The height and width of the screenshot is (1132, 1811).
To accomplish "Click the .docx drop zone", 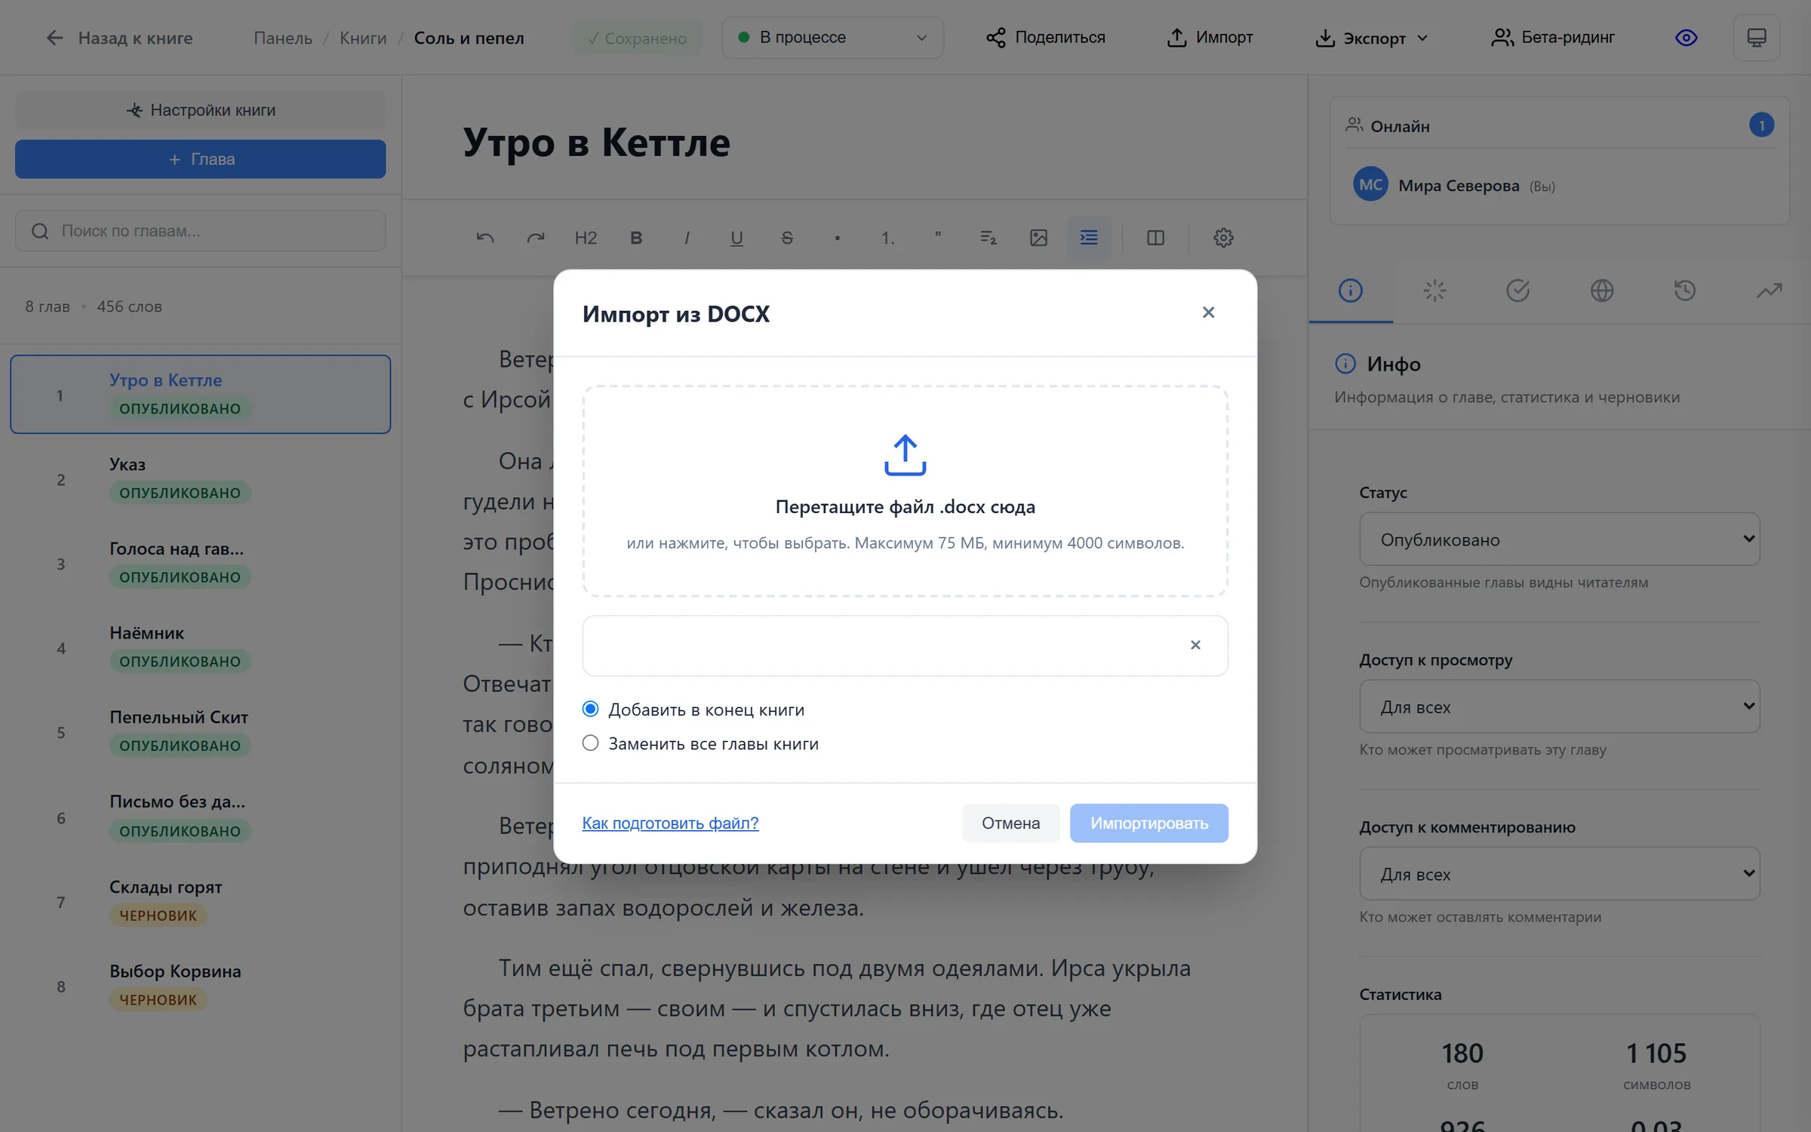I will click(905, 491).
